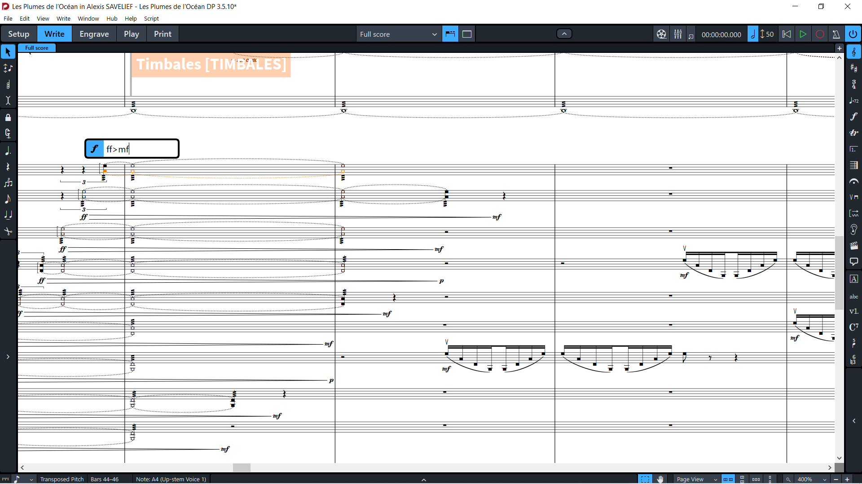
Task: Collapse the right panel chevron
Action: tap(854, 421)
